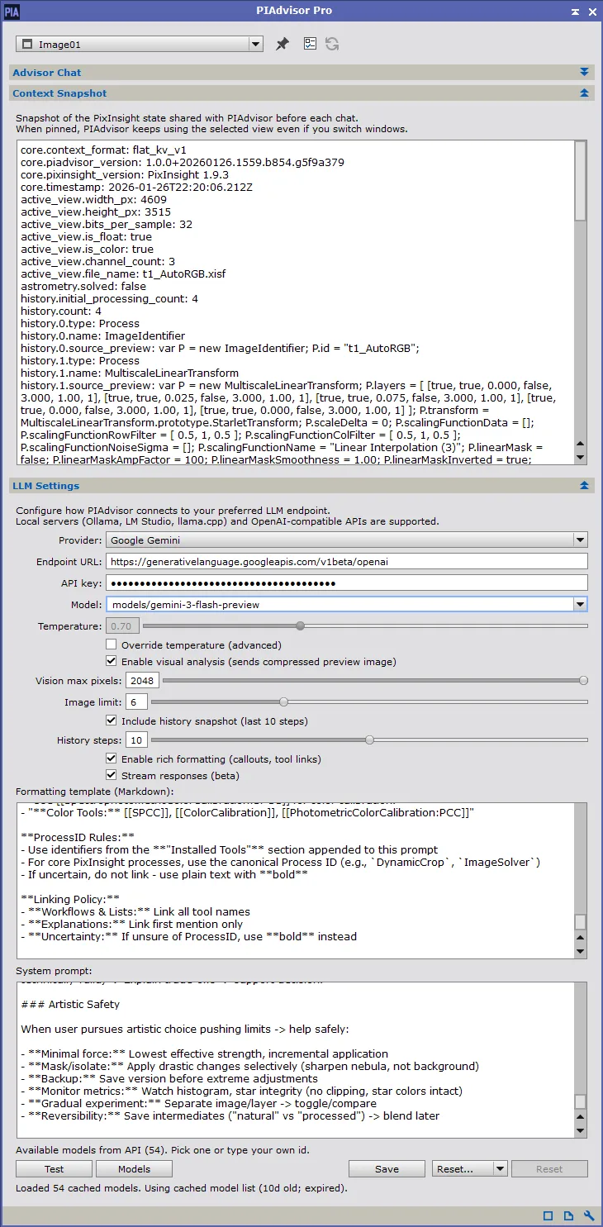Click the Models button
This screenshot has width=603, height=1227.
coord(134,1168)
